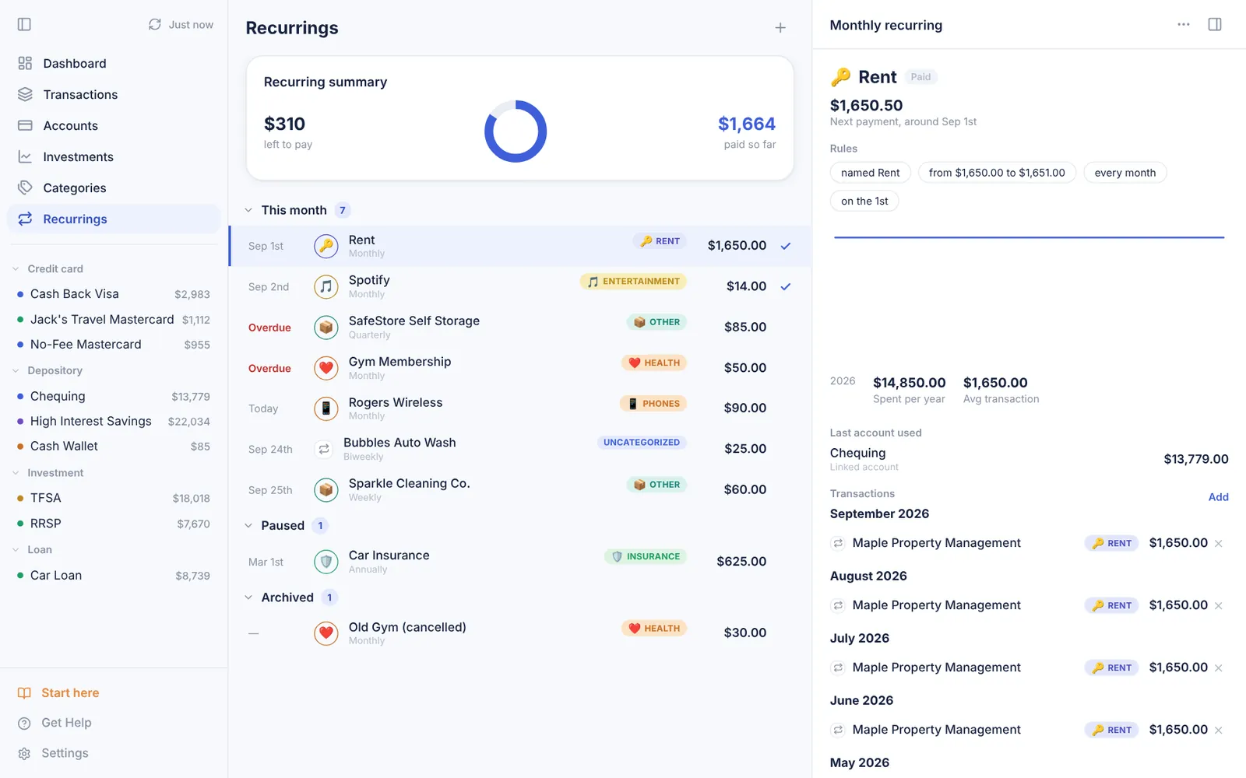Collapse the Paused section
The width and height of the screenshot is (1246, 778).
(x=248, y=526)
